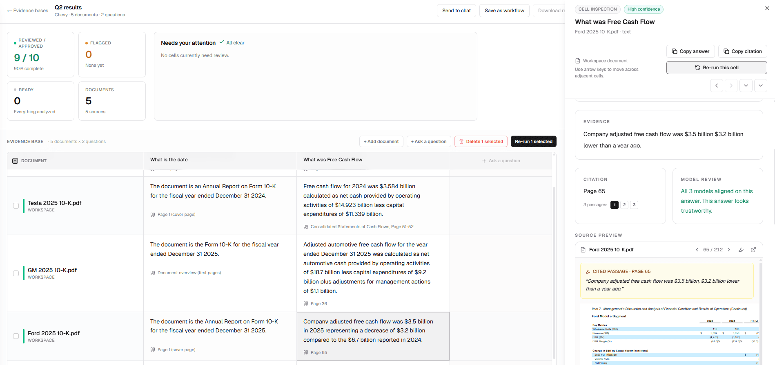Click the evidence table vertical scrollbar
775x365 pixels.
point(554,273)
